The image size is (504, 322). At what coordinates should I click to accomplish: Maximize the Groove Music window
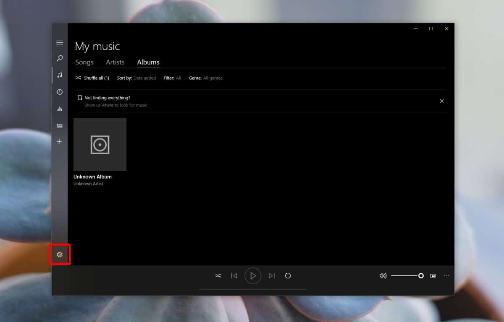point(431,29)
